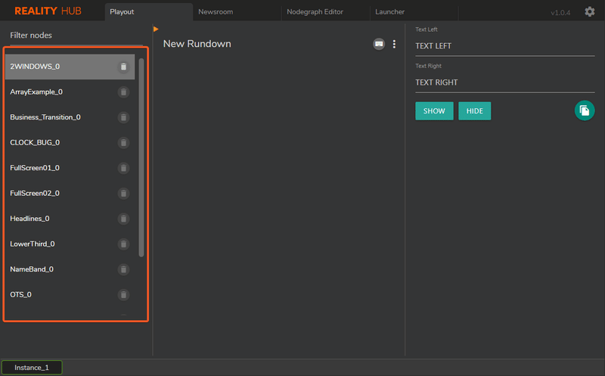Focus the Filter nodes input field

pos(76,36)
